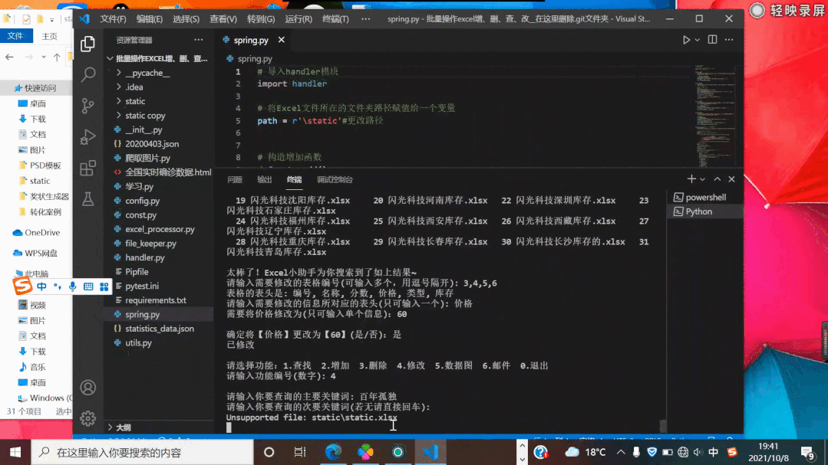Toggle maximize panel with the chevron icon
Image resolution: width=828 pixels, height=465 pixels.
click(717, 178)
